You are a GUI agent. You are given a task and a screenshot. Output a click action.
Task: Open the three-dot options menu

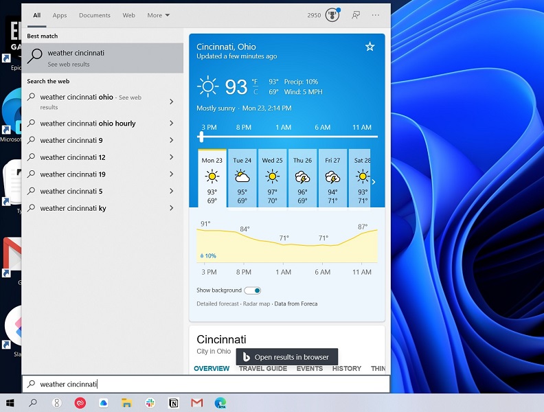tap(376, 15)
